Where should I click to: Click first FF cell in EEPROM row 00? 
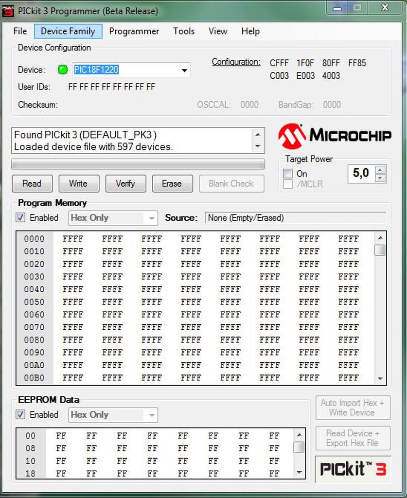pyautogui.click(x=61, y=436)
